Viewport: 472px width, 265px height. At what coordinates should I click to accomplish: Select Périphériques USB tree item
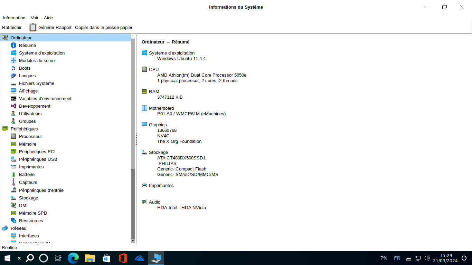(x=38, y=159)
